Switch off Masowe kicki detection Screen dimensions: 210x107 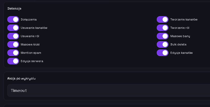coord(13,44)
